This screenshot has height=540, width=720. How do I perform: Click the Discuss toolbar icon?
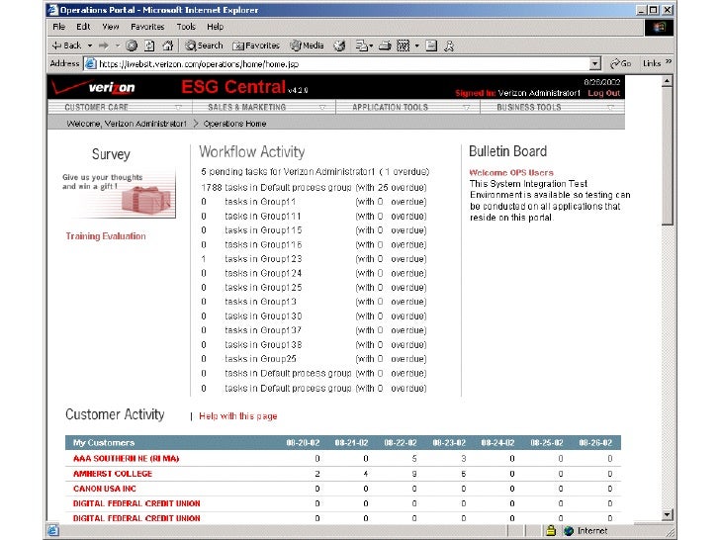pyautogui.click(x=431, y=45)
